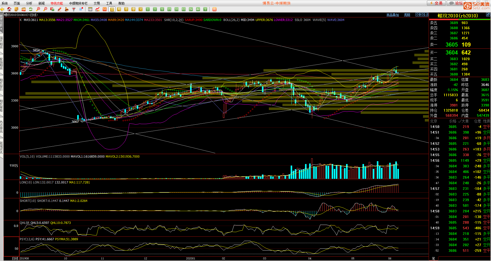Image resolution: width=491 pixels, height=261 pixels.
Task: Click the alert bell icon
Action: coord(67,9)
